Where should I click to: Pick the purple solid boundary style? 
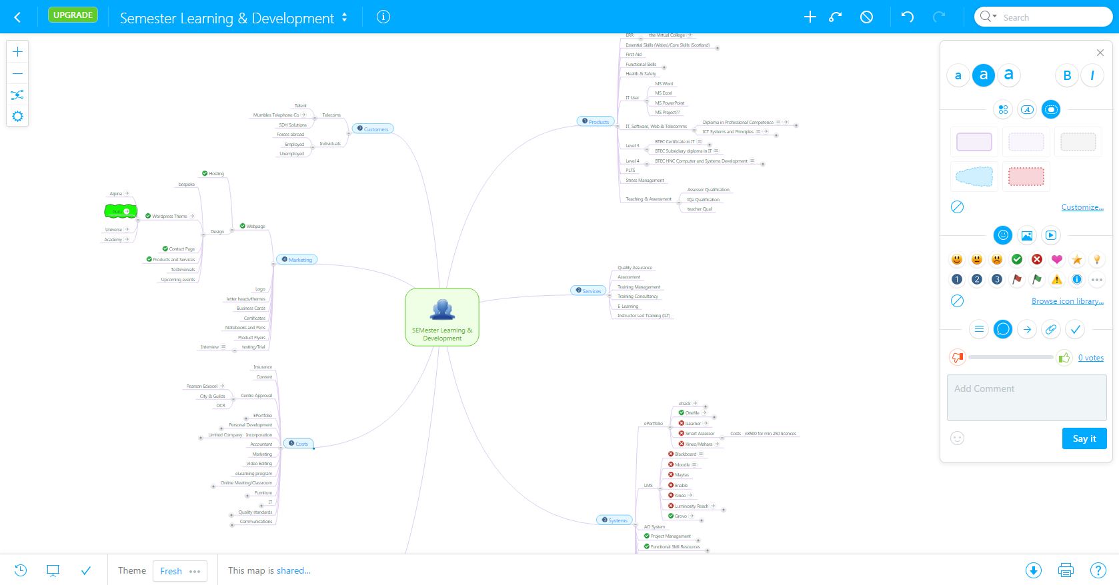974,142
